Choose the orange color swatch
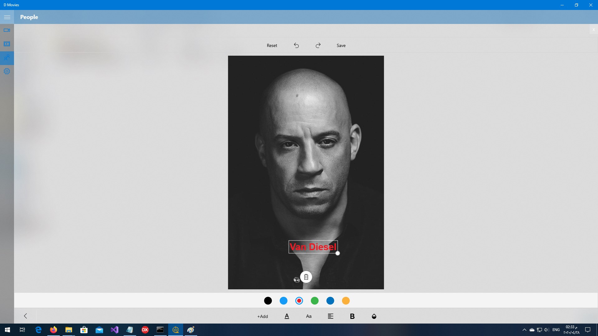The image size is (598, 336). pos(346,301)
